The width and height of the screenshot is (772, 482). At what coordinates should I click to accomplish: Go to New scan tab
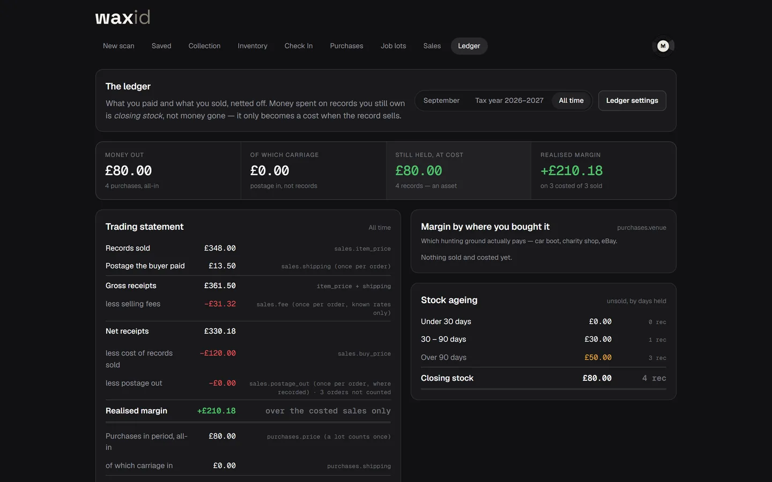point(118,46)
